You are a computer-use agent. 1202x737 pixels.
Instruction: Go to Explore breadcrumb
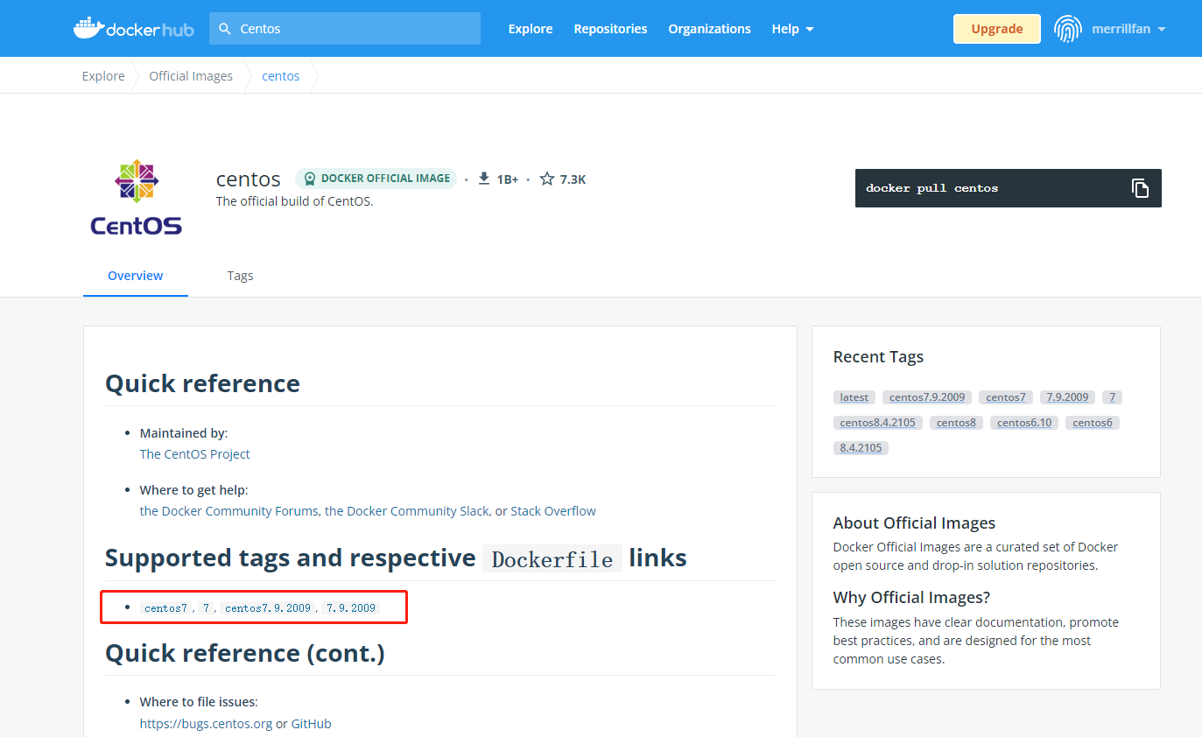click(103, 76)
